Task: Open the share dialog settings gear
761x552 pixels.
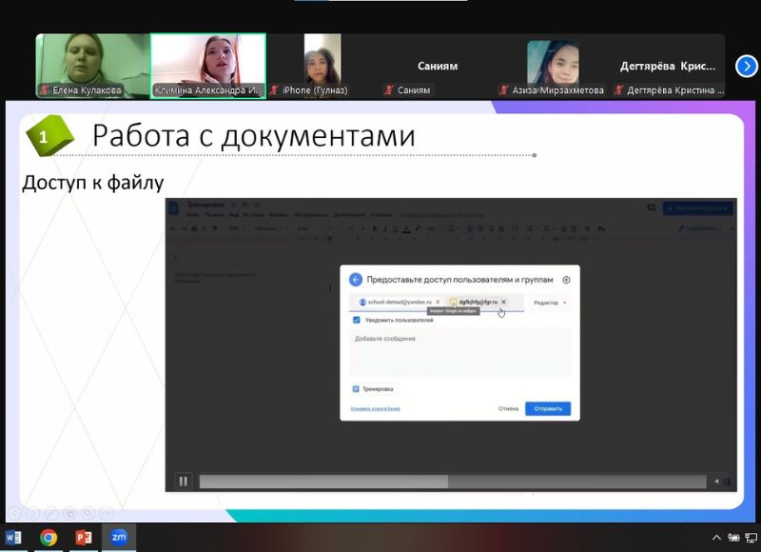Action: [567, 280]
